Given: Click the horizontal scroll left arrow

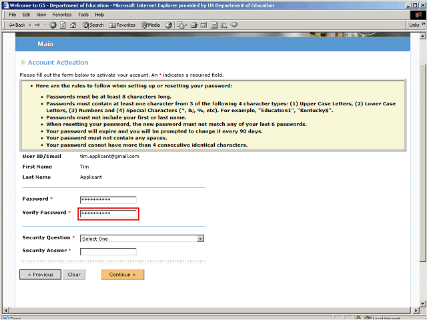Looking at the screenshot, I should [6, 311].
